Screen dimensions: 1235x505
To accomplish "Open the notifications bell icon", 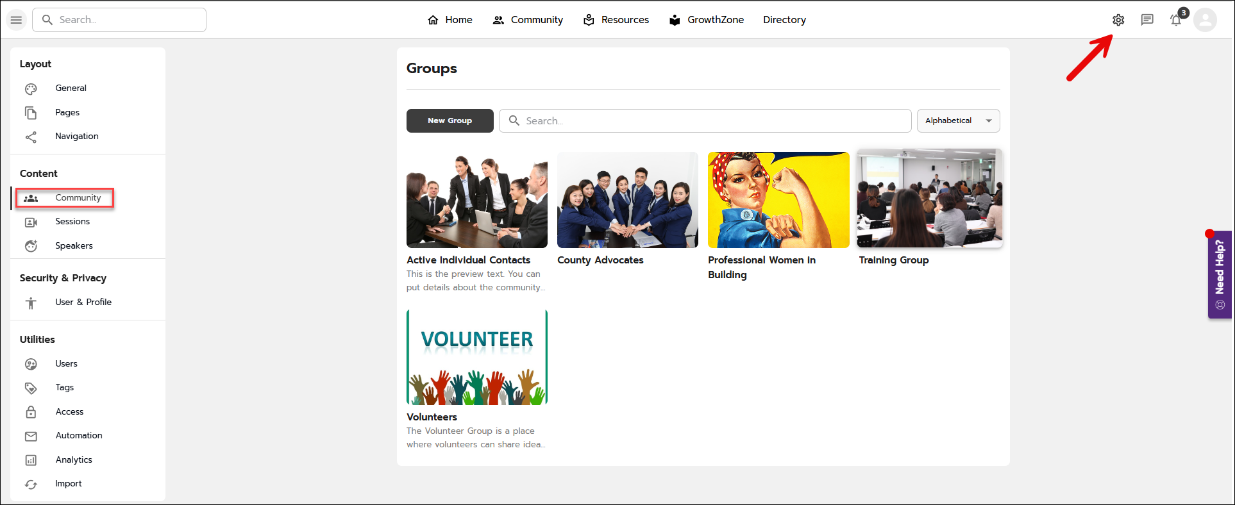I will coord(1175,20).
